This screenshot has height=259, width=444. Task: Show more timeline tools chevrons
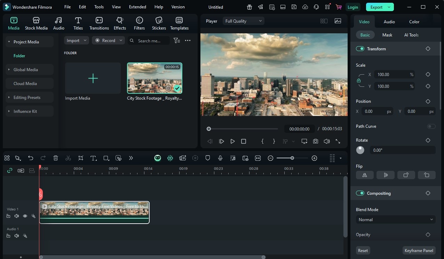coord(131,158)
